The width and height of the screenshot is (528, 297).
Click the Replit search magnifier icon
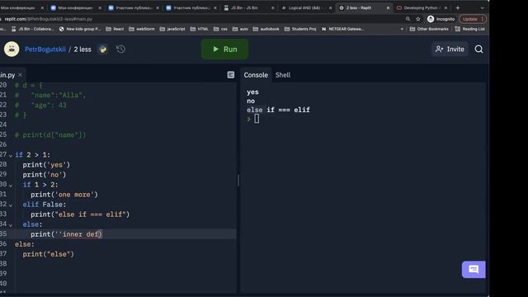(x=478, y=49)
